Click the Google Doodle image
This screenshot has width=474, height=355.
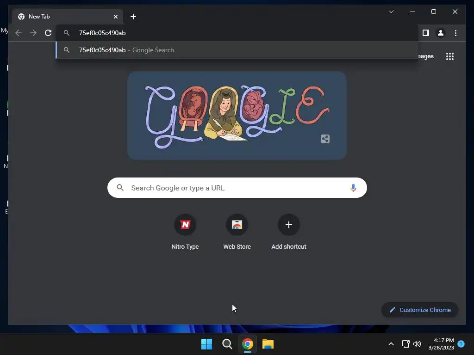[x=237, y=116]
